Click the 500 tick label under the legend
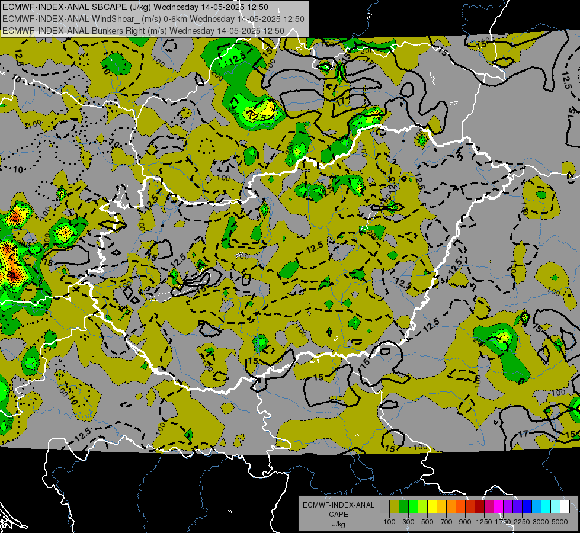Viewport: 580px width, 533px height. [x=427, y=522]
